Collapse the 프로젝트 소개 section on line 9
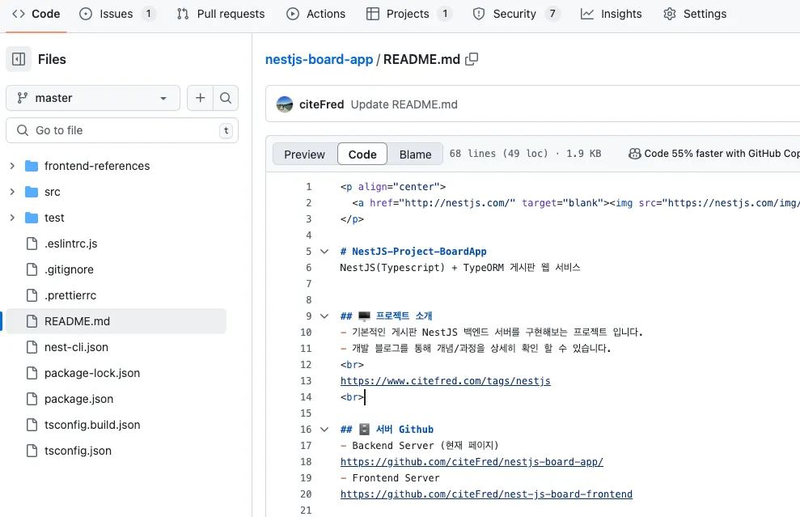800x517 pixels. (x=324, y=316)
